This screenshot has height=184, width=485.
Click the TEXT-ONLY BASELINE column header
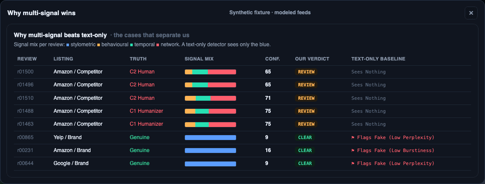coord(378,59)
